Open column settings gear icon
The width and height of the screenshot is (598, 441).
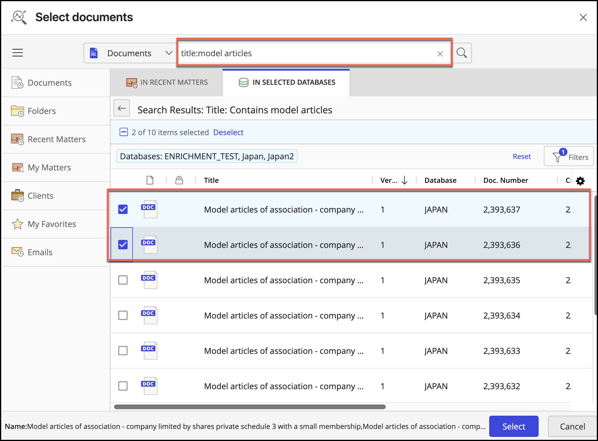click(580, 181)
